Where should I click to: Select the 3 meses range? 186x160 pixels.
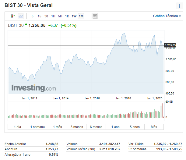pos(76,127)
